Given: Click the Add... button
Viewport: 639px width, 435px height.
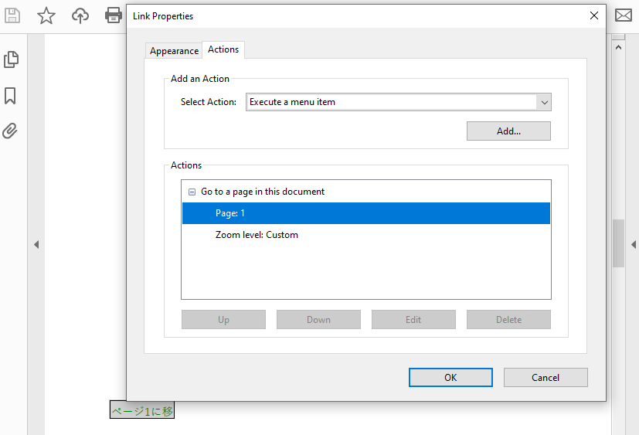Looking at the screenshot, I should click(x=508, y=131).
